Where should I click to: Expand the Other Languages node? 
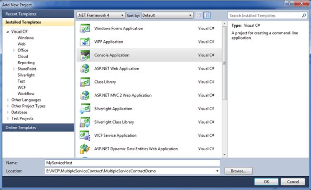coord(8,100)
